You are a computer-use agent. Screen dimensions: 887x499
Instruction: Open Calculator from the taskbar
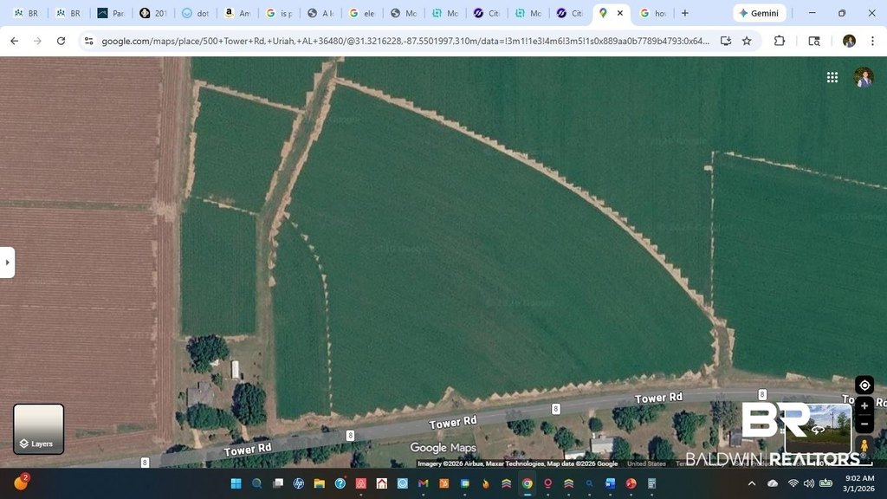pyautogui.click(x=651, y=483)
